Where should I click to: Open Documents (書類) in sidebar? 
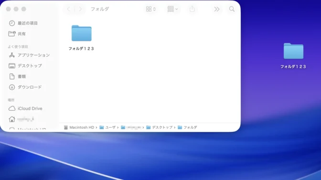[x=21, y=77]
